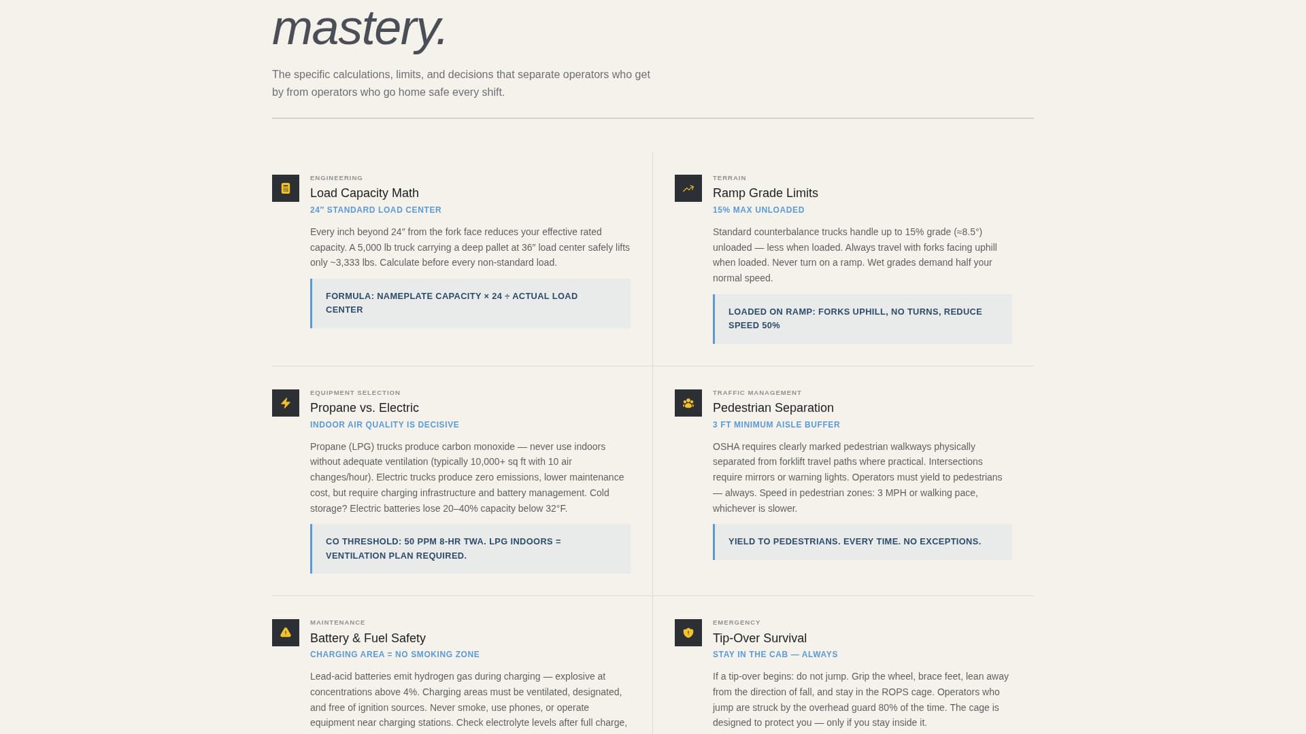The width and height of the screenshot is (1306, 734).
Task: Click the Loaded on Ramp callout box
Action: pyautogui.click(x=863, y=319)
